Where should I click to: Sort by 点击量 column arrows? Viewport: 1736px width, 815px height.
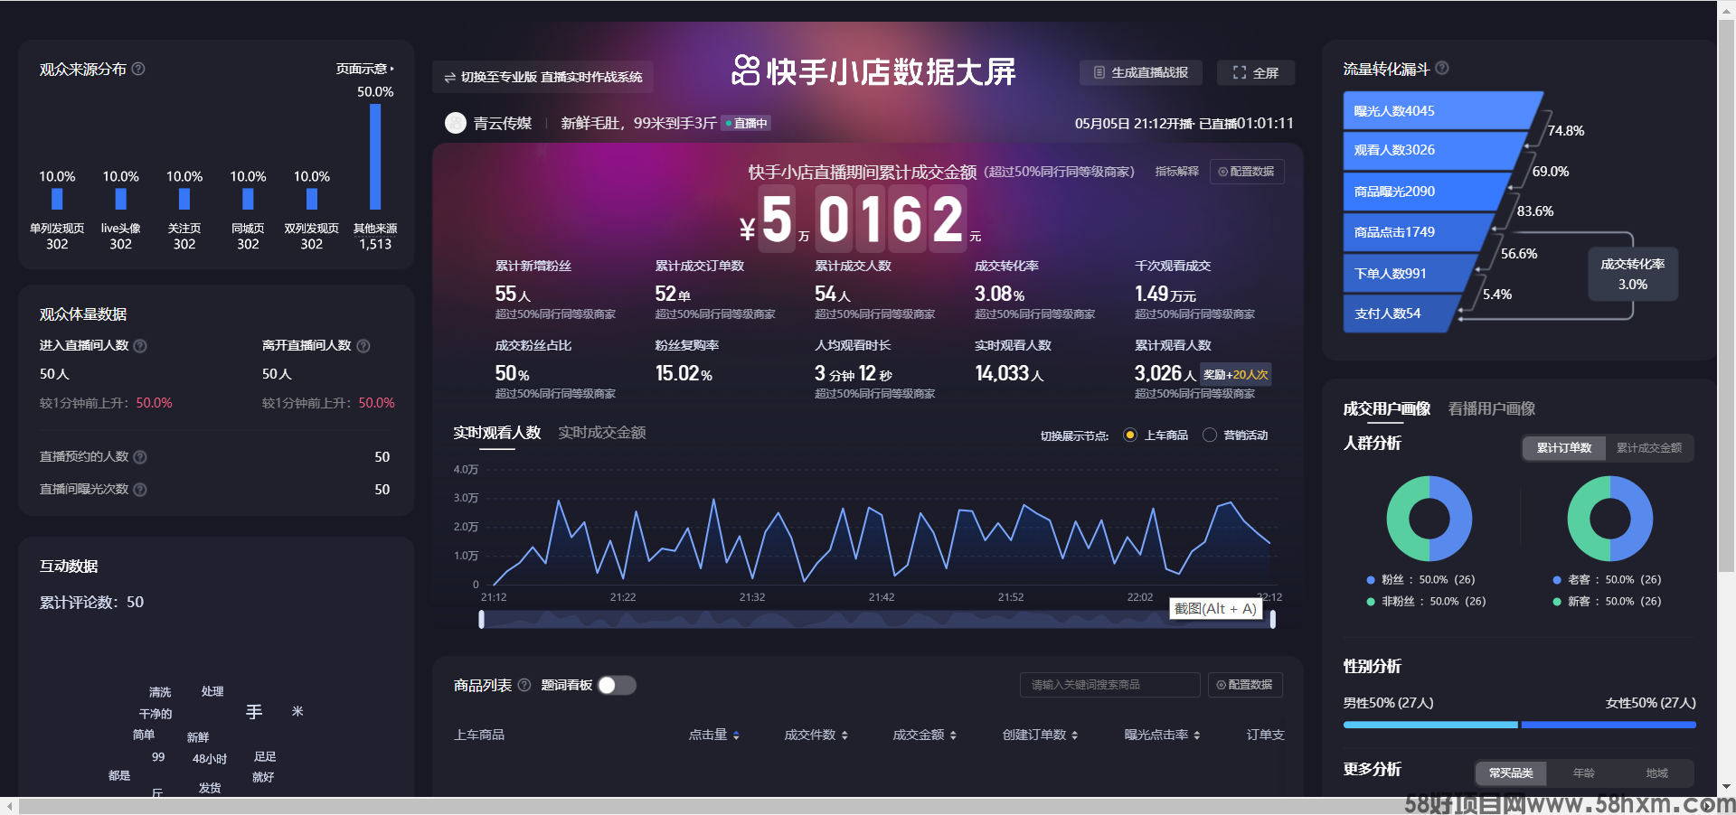(736, 735)
